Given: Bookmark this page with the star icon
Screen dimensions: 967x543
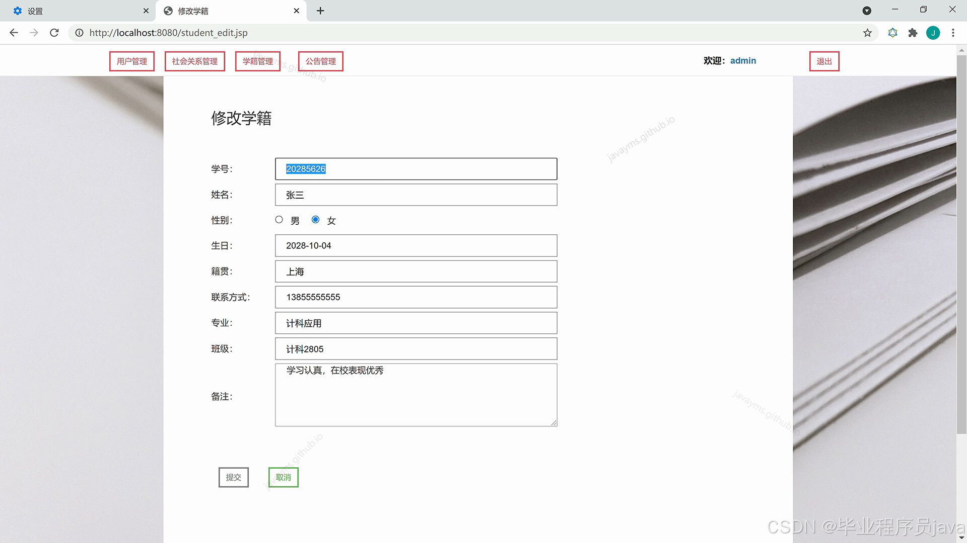Looking at the screenshot, I should 867,33.
